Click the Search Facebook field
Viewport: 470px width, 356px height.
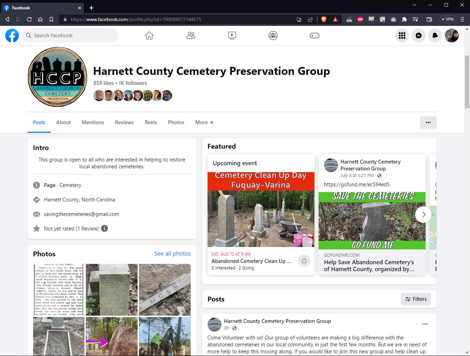70,36
